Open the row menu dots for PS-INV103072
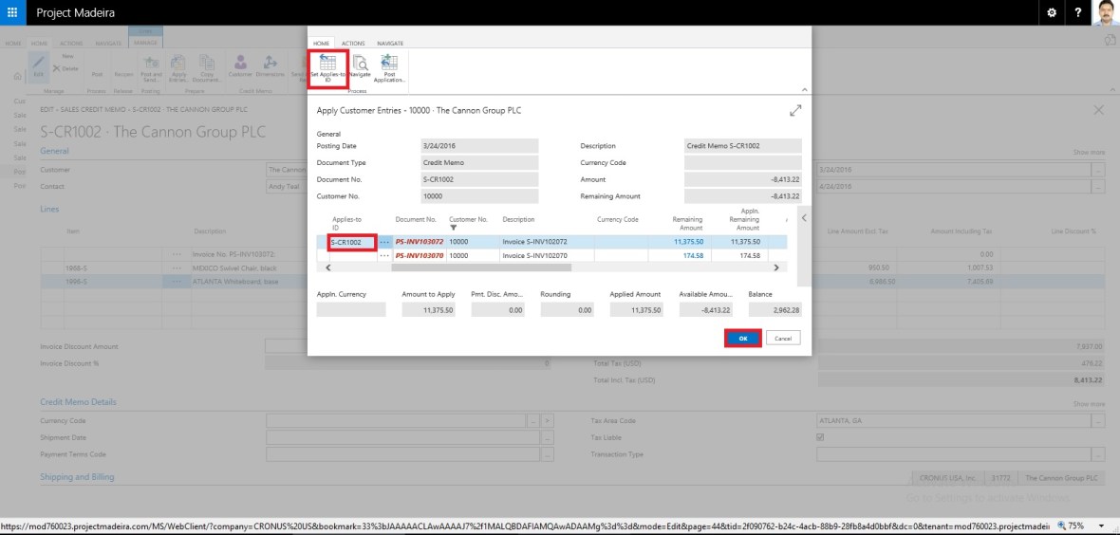 (385, 242)
